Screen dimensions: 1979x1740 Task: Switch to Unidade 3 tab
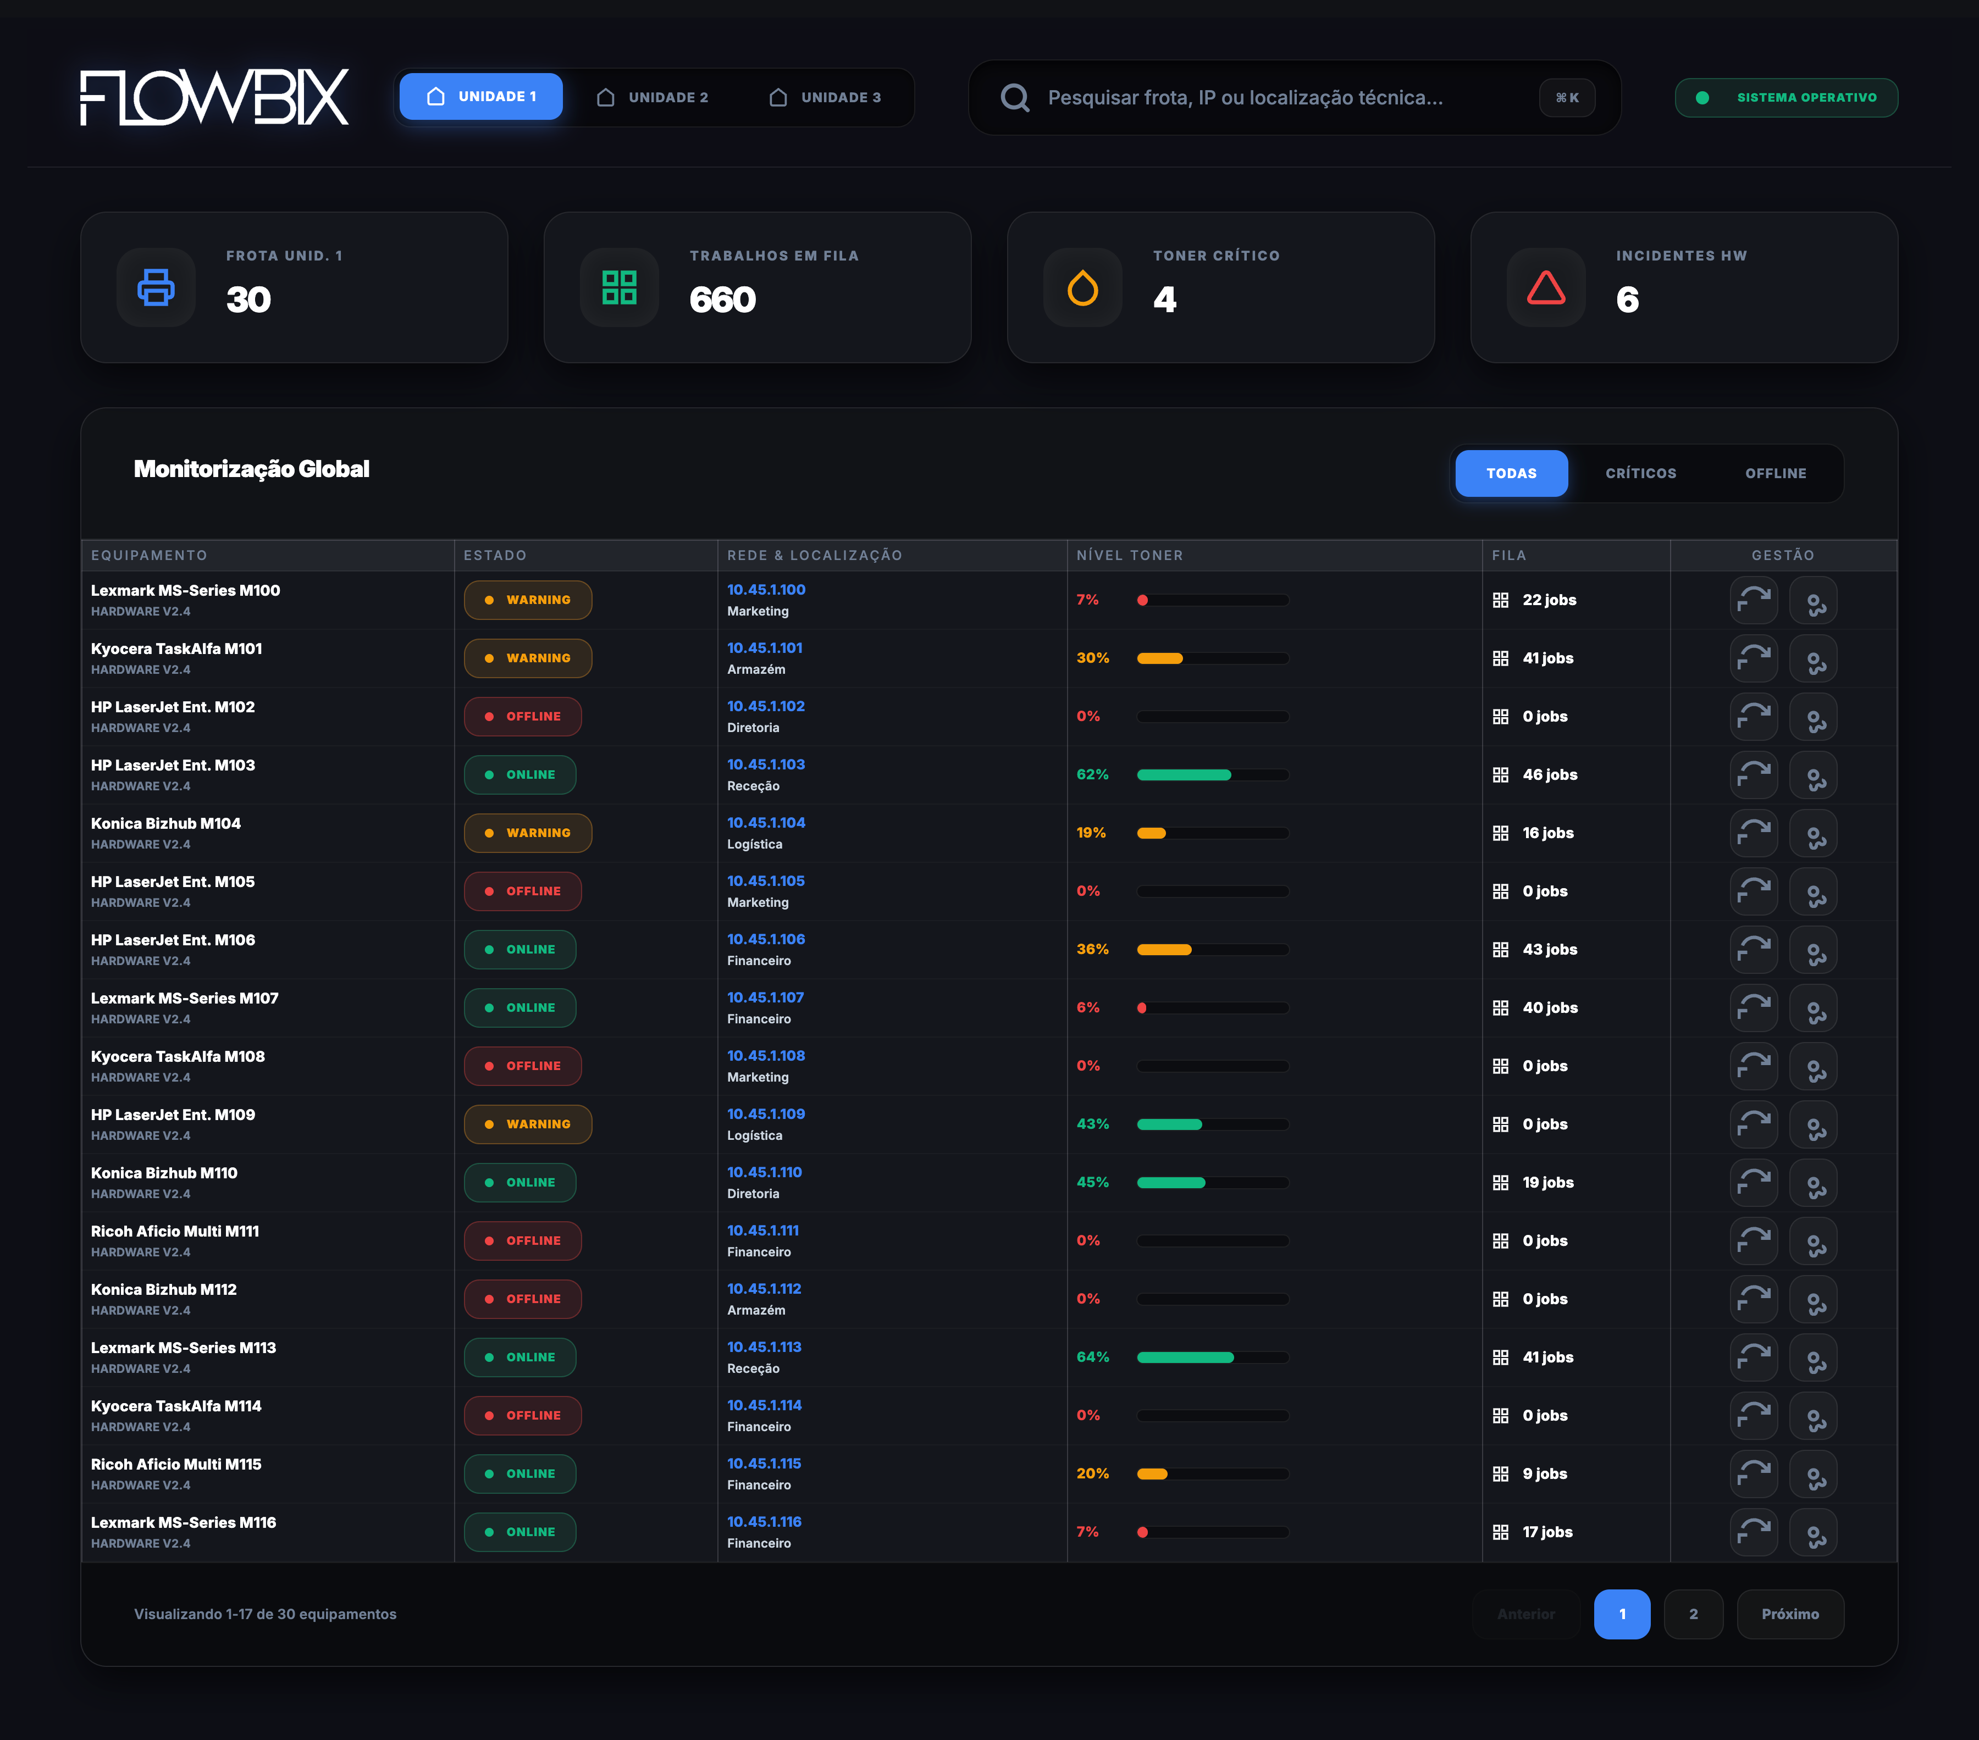point(825,97)
